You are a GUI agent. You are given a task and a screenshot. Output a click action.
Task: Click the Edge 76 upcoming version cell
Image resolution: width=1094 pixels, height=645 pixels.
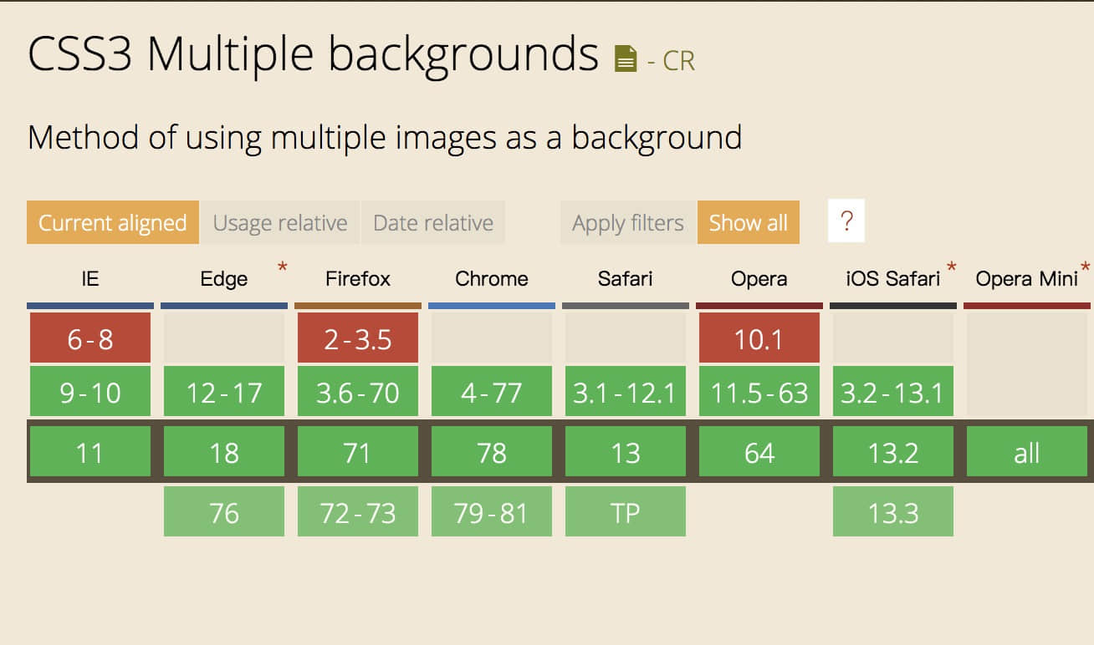click(x=224, y=511)
